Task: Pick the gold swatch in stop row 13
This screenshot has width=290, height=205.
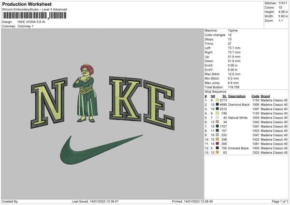Action: pyautogui.click(x=217, y=152)
